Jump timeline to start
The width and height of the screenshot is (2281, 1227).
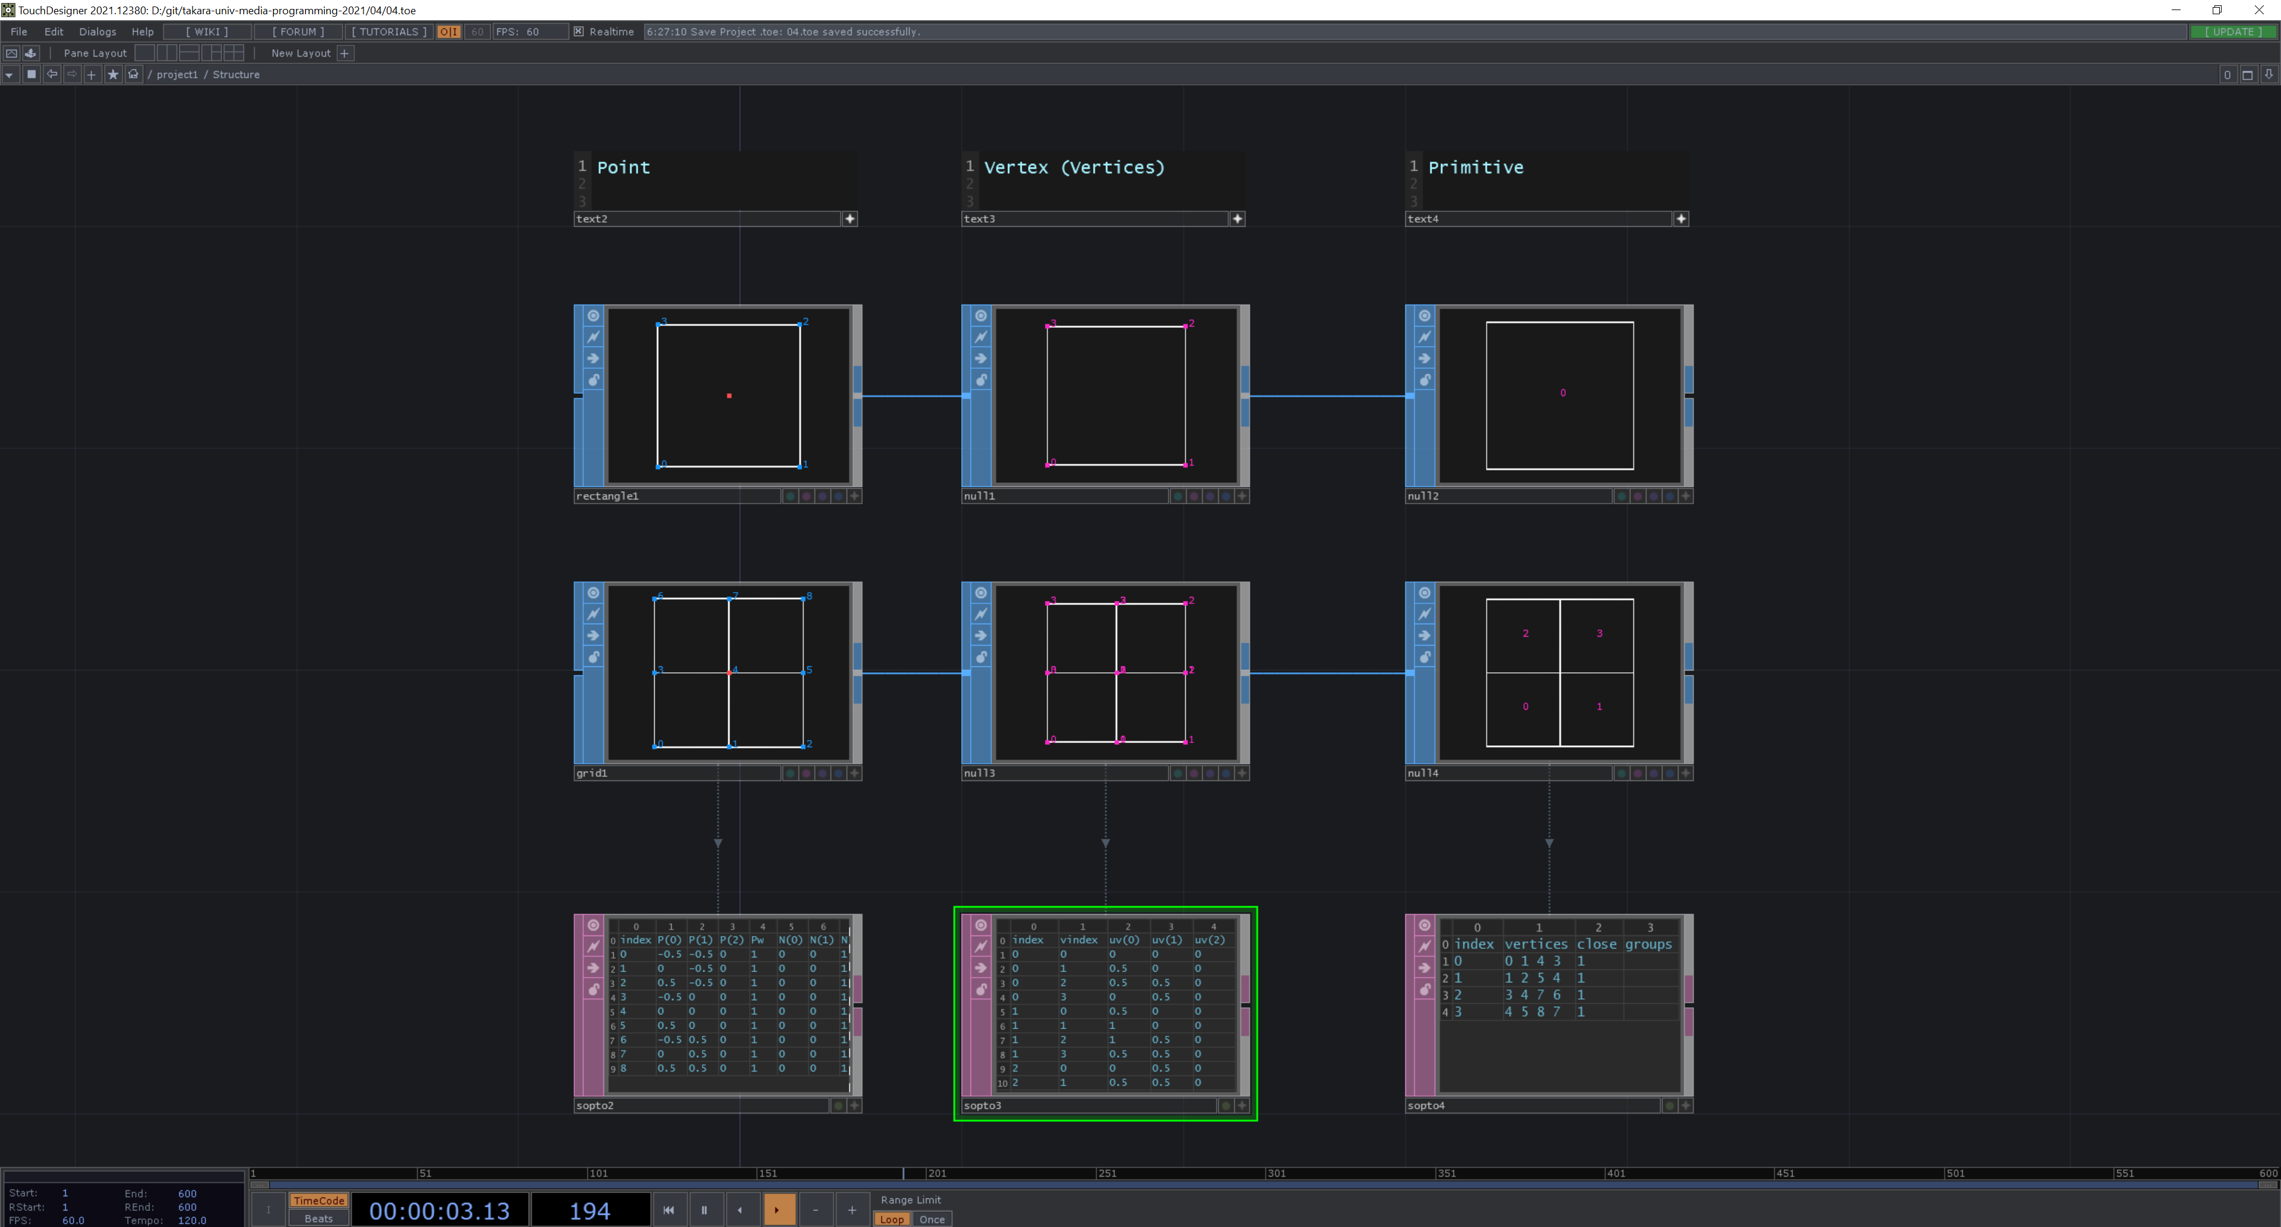668,1209
